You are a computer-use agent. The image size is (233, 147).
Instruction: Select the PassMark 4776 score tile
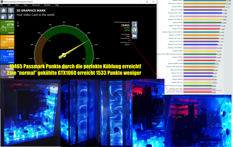[7, 27]
